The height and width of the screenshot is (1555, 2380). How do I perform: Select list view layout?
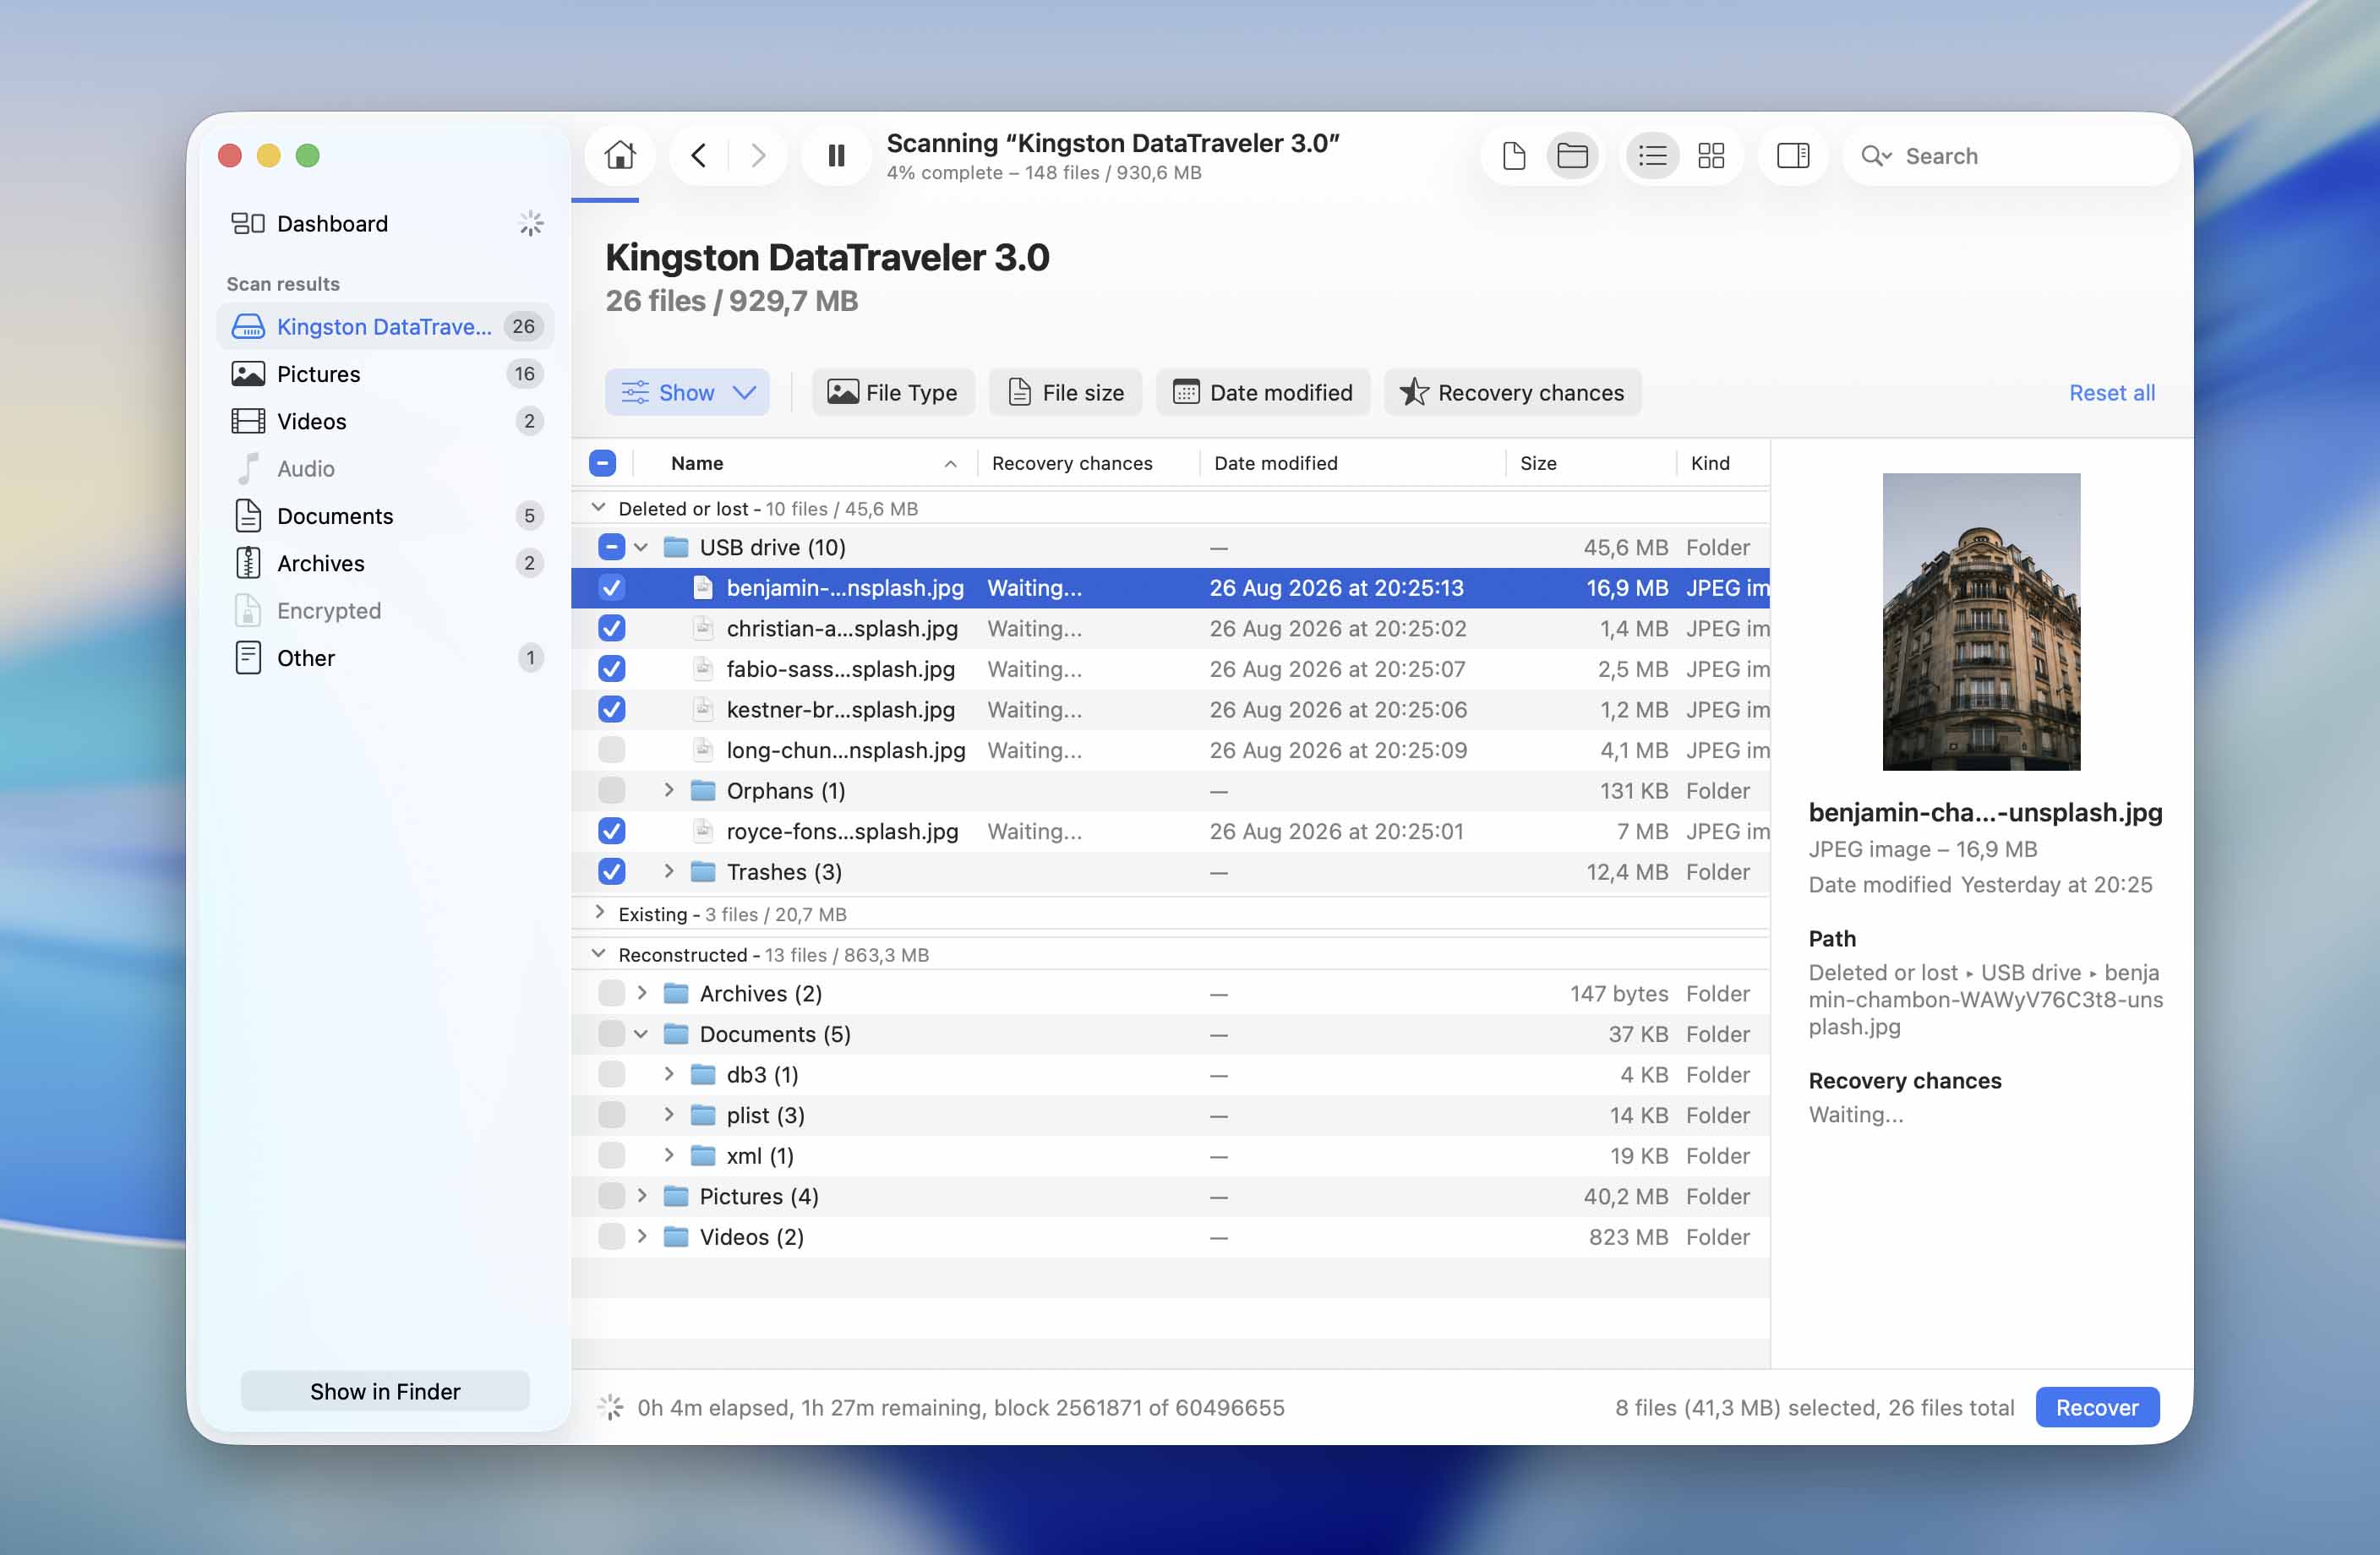1652,155
